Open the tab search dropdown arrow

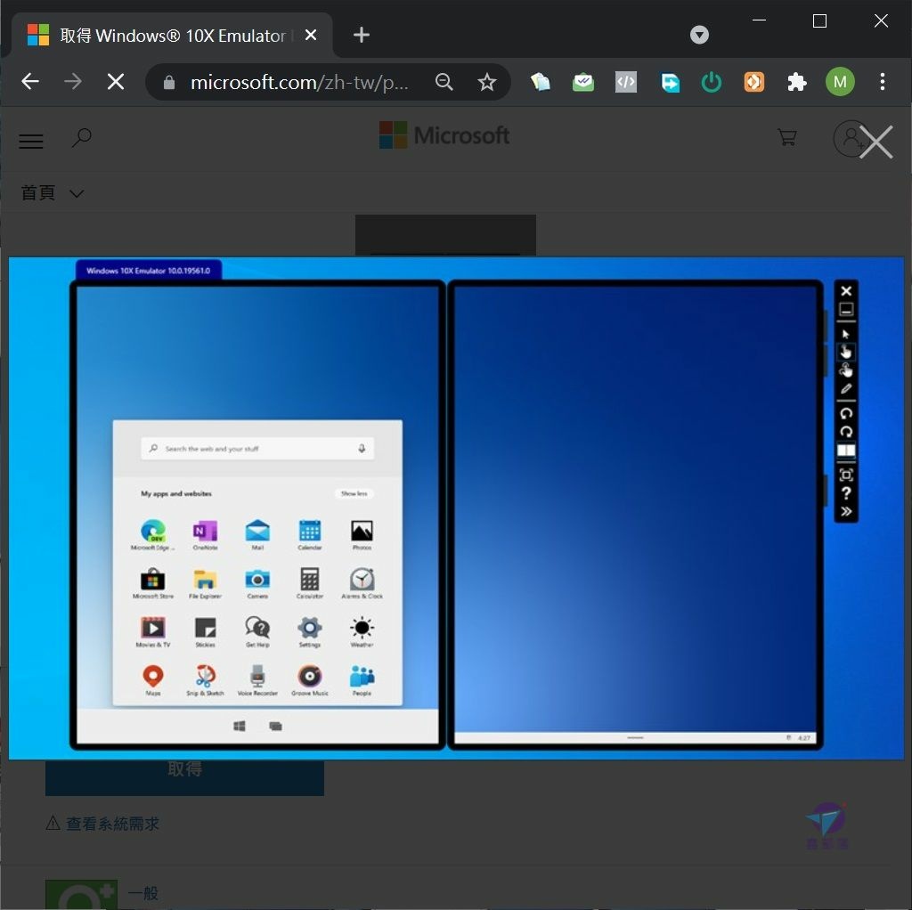[699, 35]
